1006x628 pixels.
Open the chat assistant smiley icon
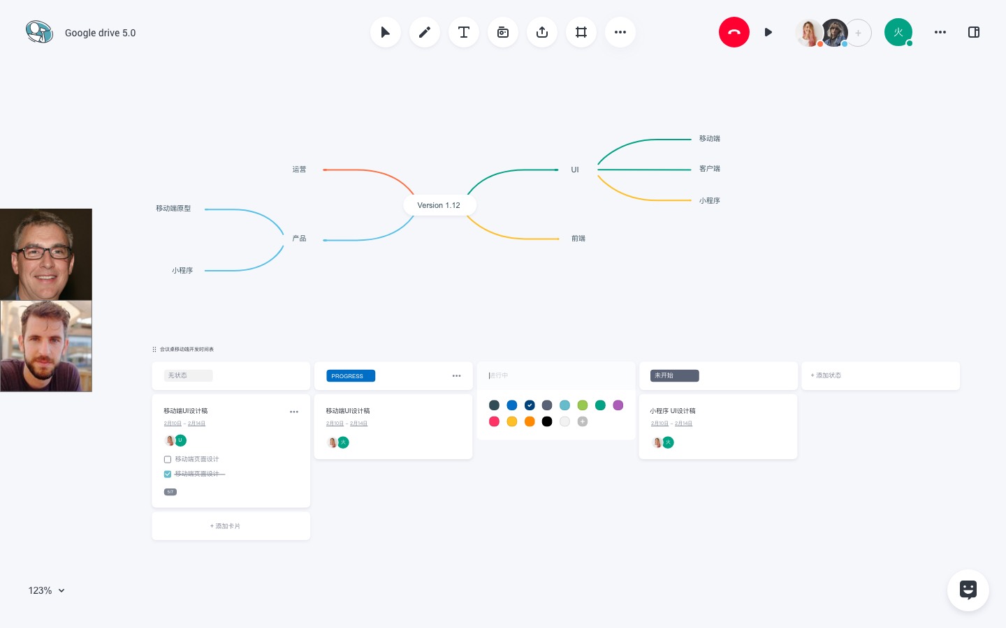pyautogui.click(x=968, y=590)
